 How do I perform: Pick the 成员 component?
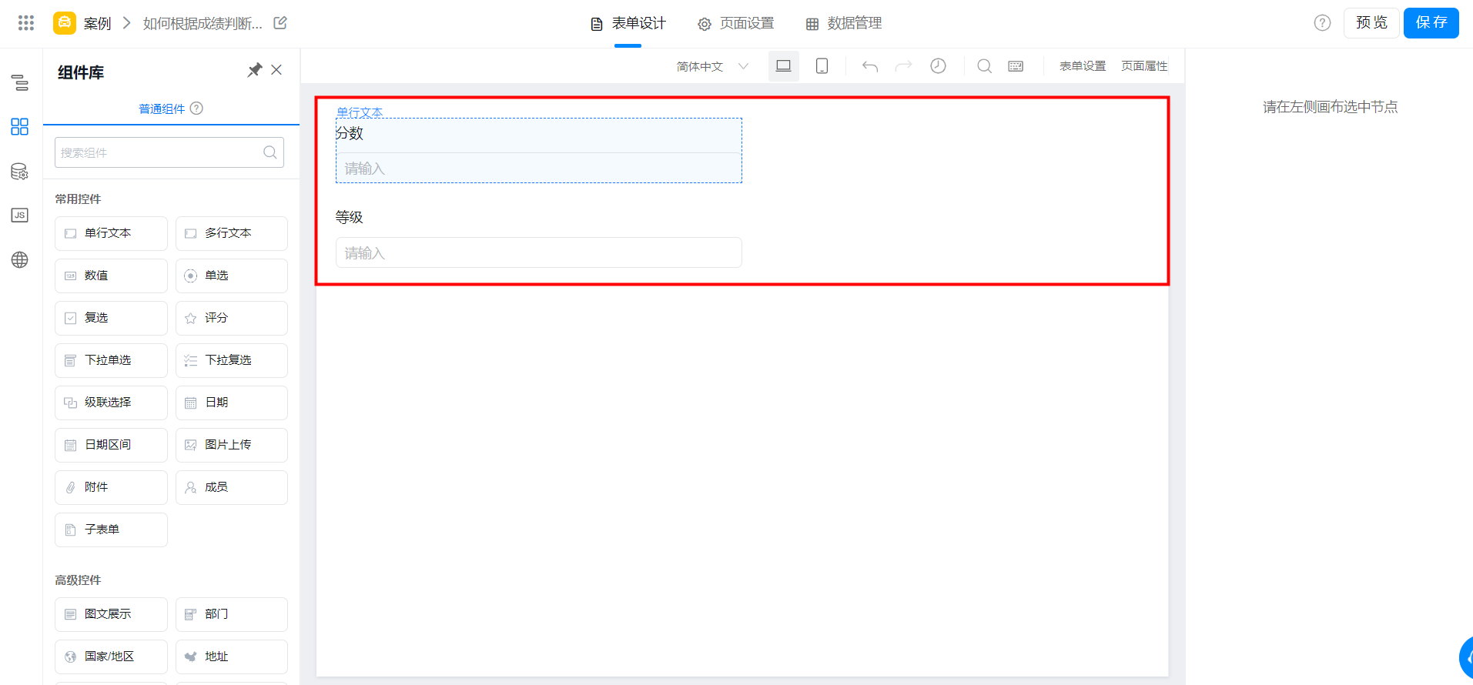[232, 487]
